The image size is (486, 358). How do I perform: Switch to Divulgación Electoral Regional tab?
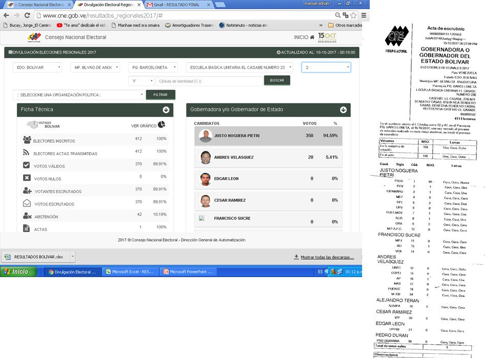(x=109, y=5)
